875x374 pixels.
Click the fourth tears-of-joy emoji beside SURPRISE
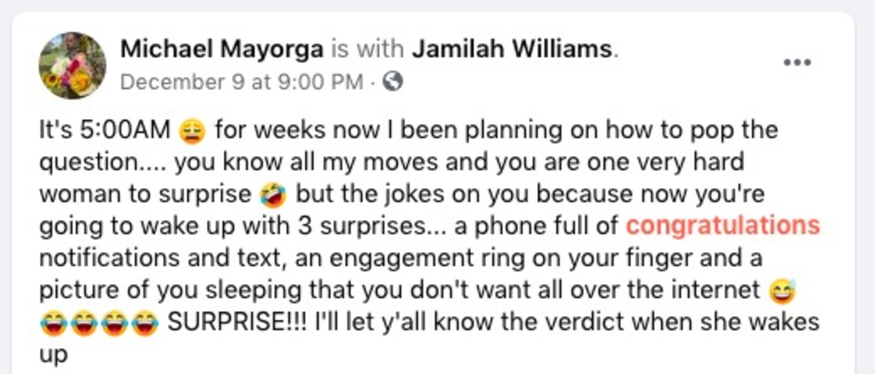[x=145, y=323]
